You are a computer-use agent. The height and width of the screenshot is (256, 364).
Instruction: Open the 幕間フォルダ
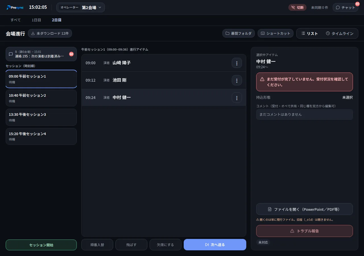point(239,33)
